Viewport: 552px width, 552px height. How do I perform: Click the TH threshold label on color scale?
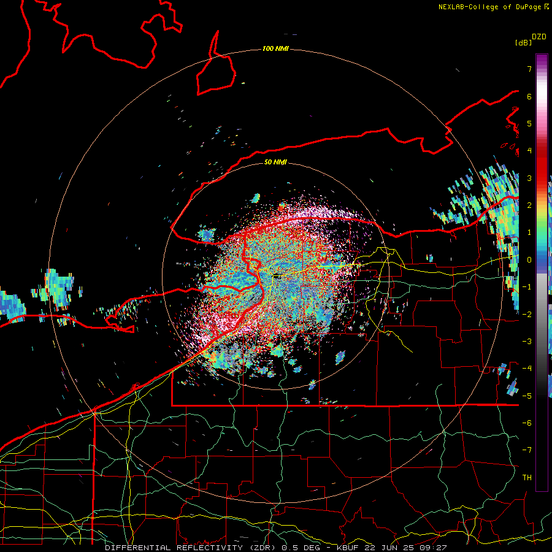coord(527,478)
